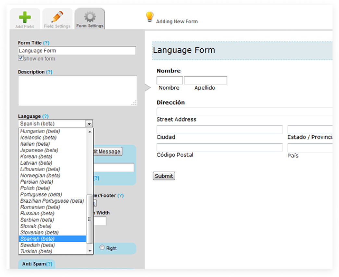Click the first name Nombre input box
Viewport: 339px width, 277px height.
coord(169,80)
